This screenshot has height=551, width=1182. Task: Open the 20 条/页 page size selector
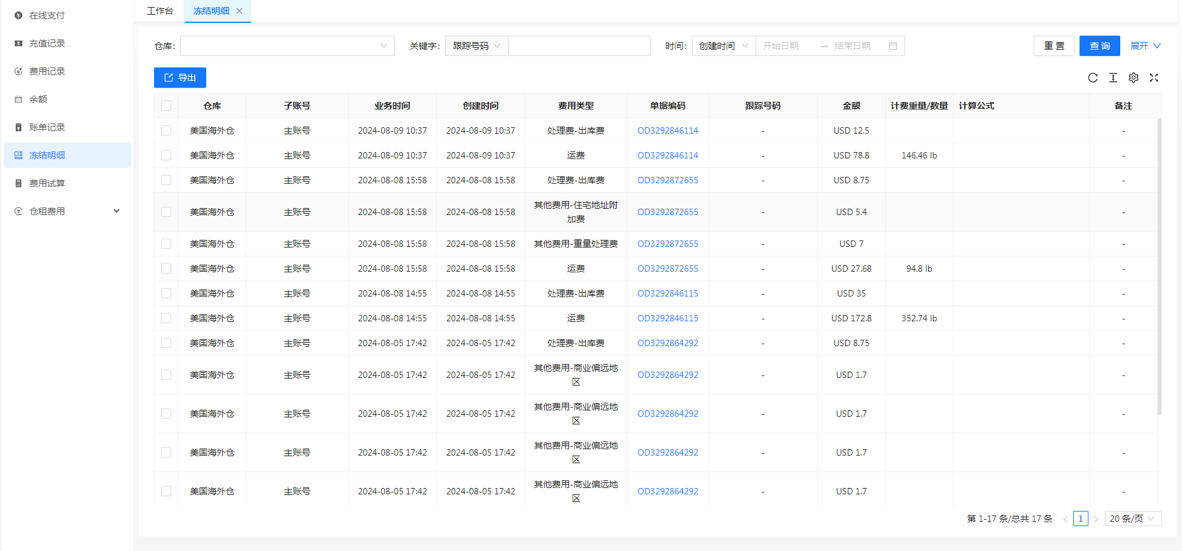pos(1132,519)
